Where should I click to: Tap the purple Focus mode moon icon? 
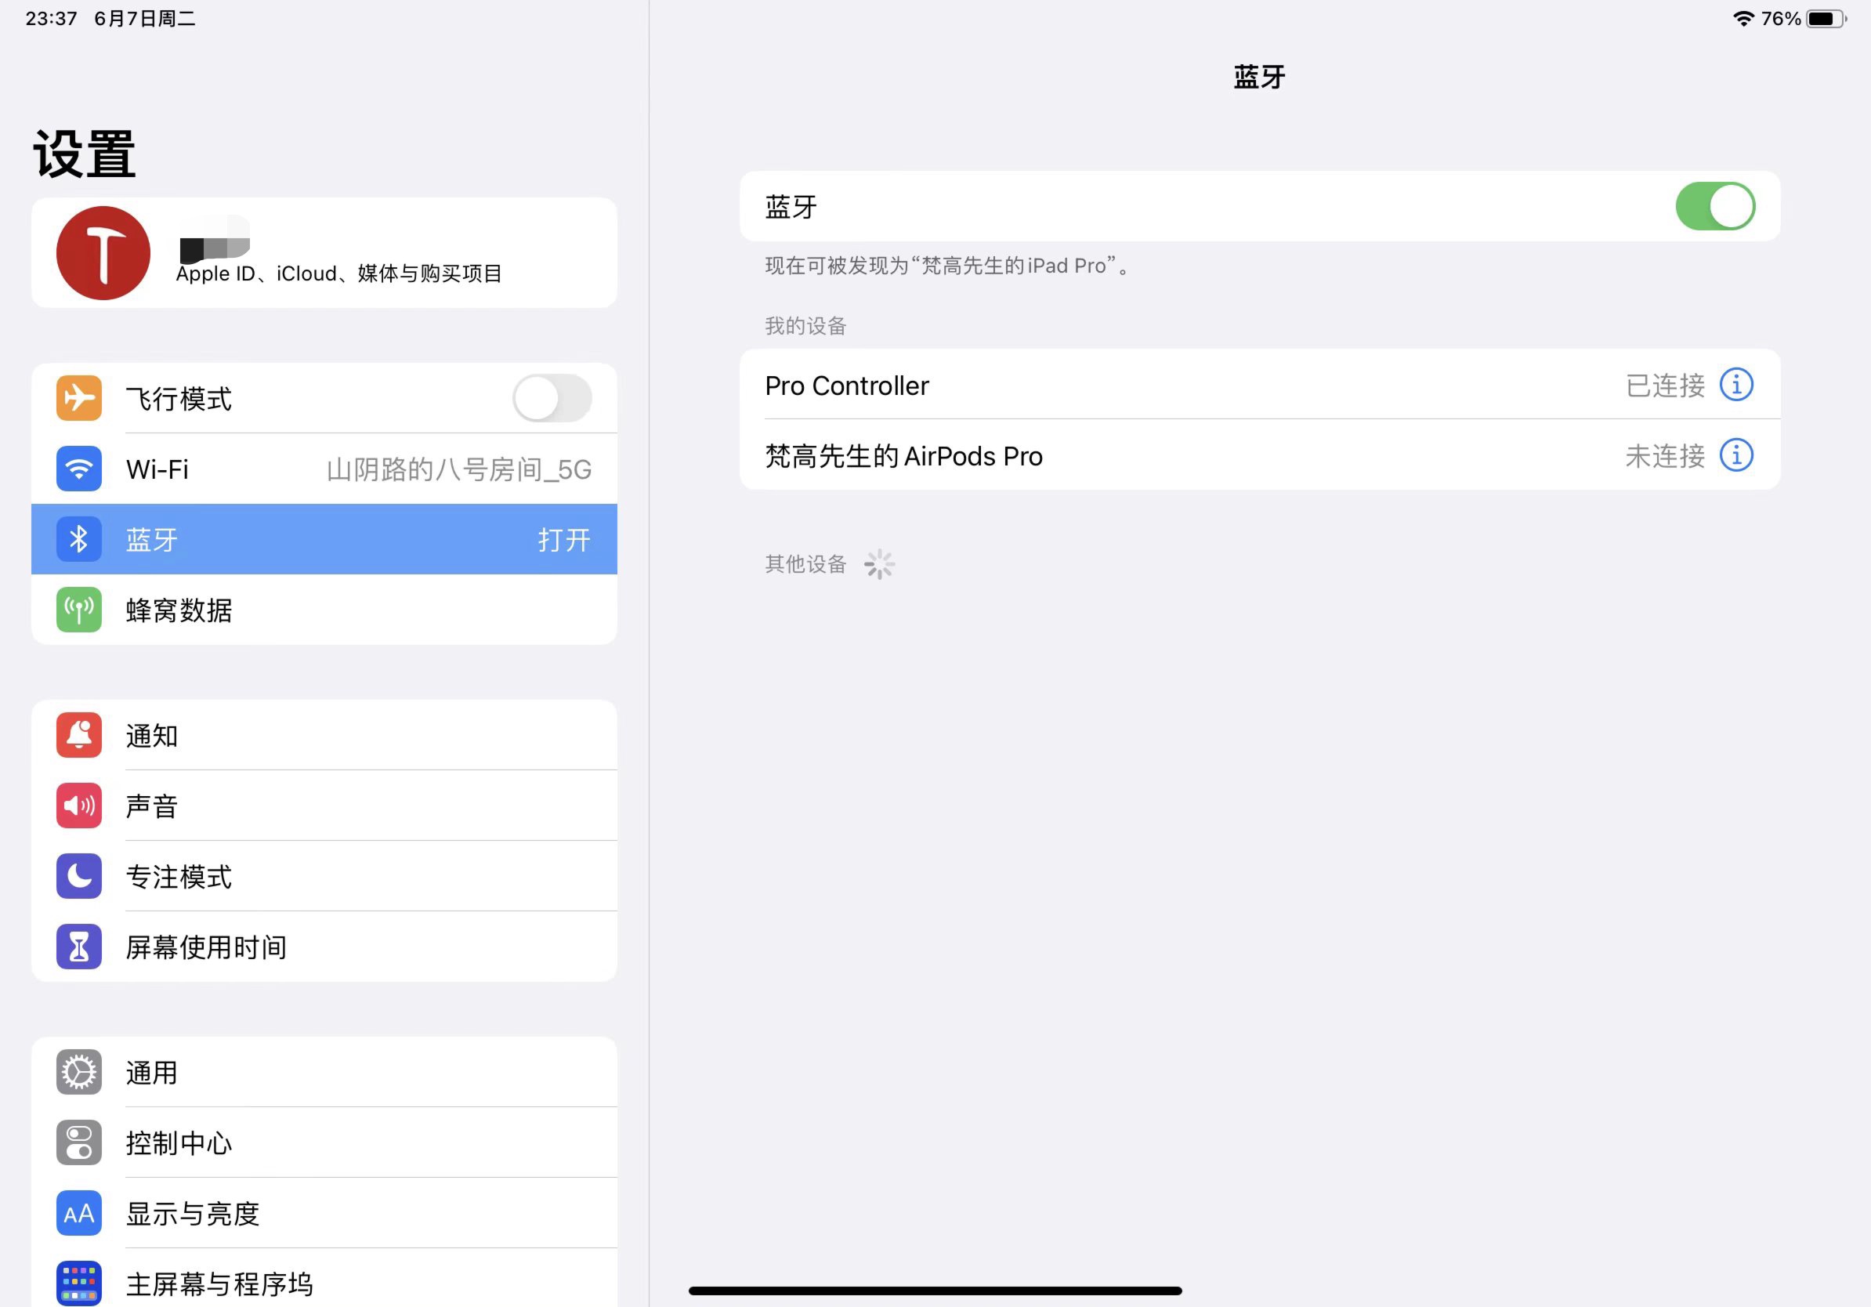click(x=79, y=876)
